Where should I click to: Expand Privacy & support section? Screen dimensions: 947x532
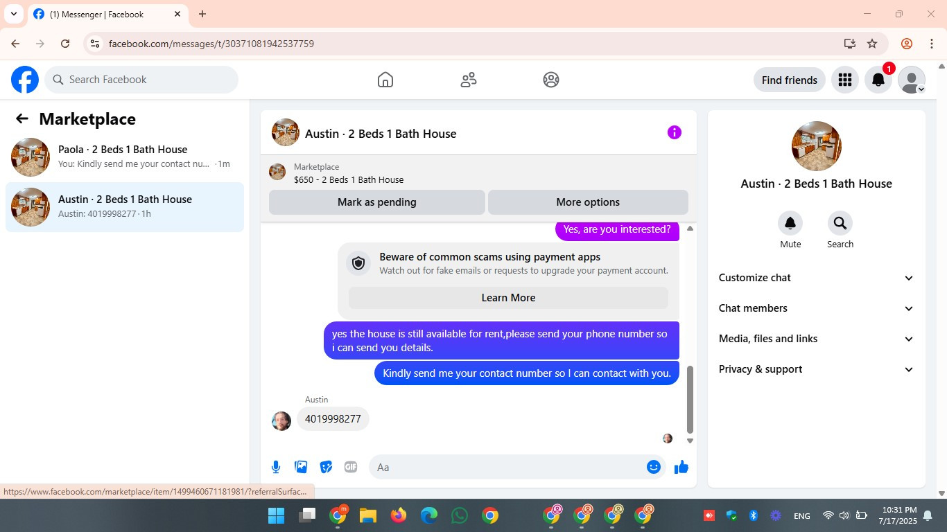(x=817, y=369)
